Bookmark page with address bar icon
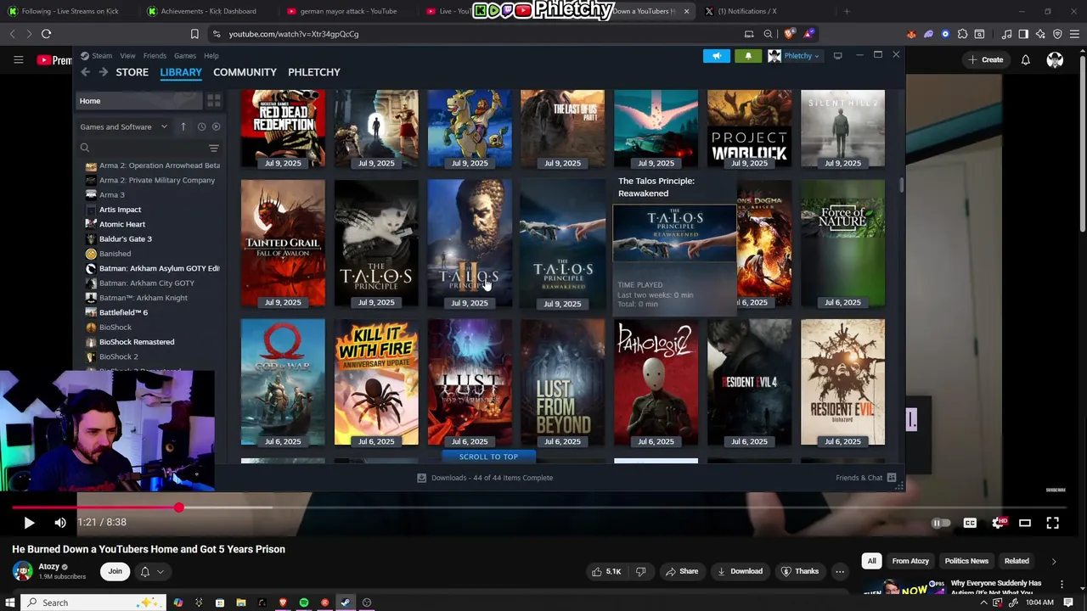Viewport: 1087px width, 611px height. tap(194, 34)
